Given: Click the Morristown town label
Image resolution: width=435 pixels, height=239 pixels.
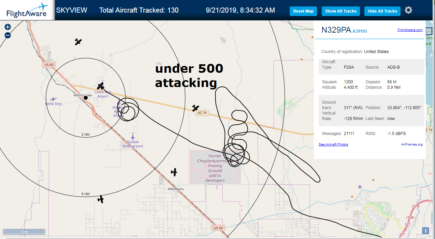Looking at the screenshot, I should click(x=83, y=96).
